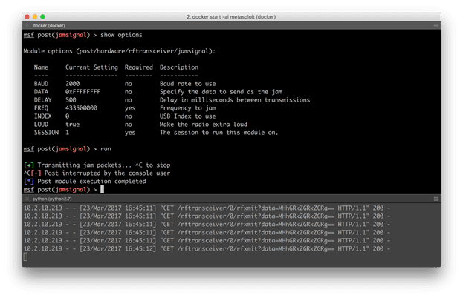Image resolution: width=463 pixels, height=298 pixels.
Task: Close the python (python2.7) pane
Action: point(26,199)
